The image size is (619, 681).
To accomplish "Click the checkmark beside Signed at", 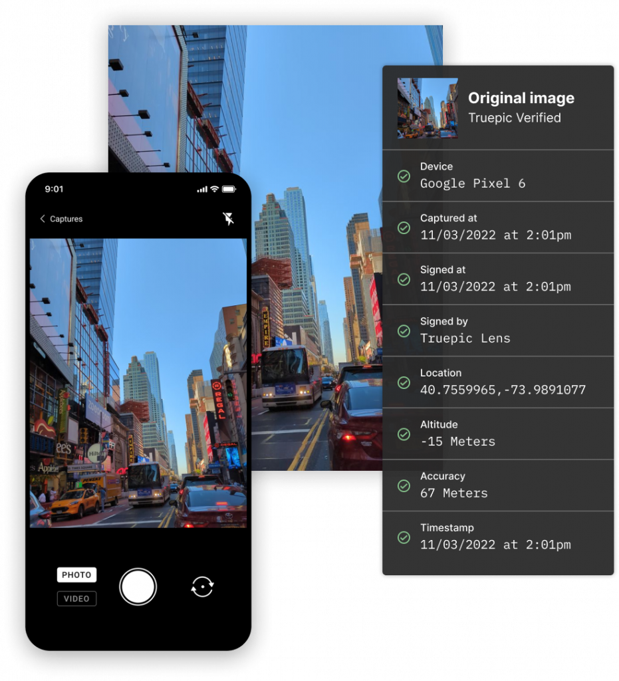I will tap(404, 279).
